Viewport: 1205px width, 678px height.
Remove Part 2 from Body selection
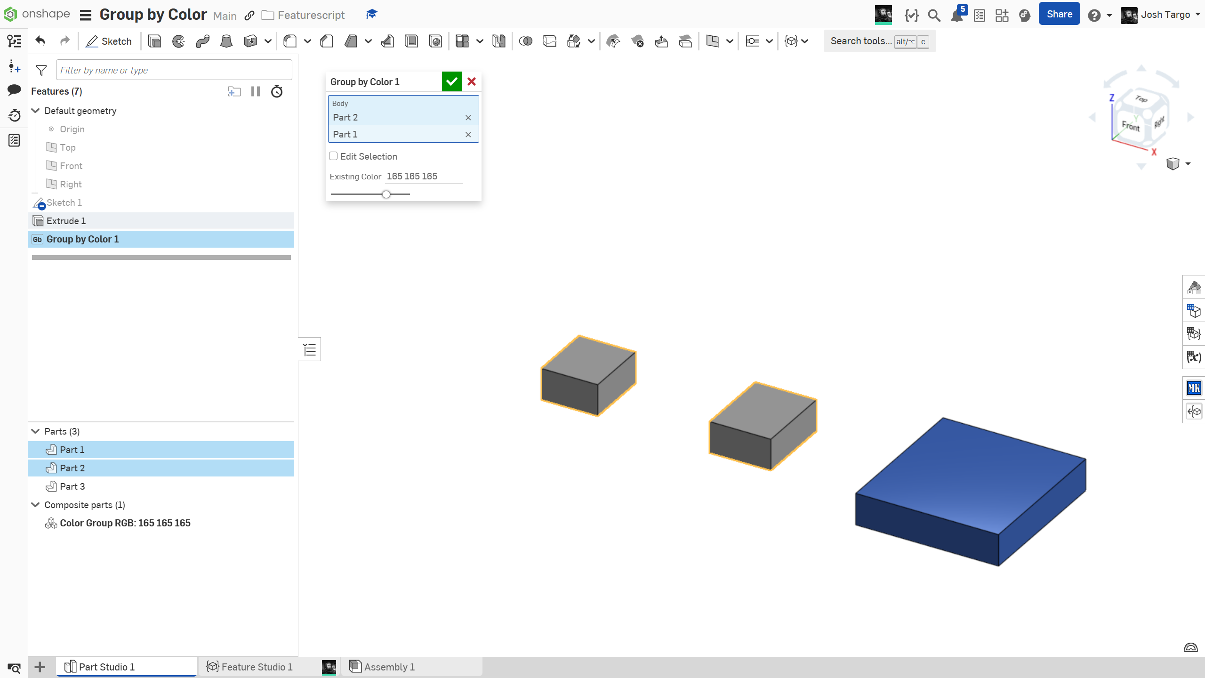click(468, 118)
